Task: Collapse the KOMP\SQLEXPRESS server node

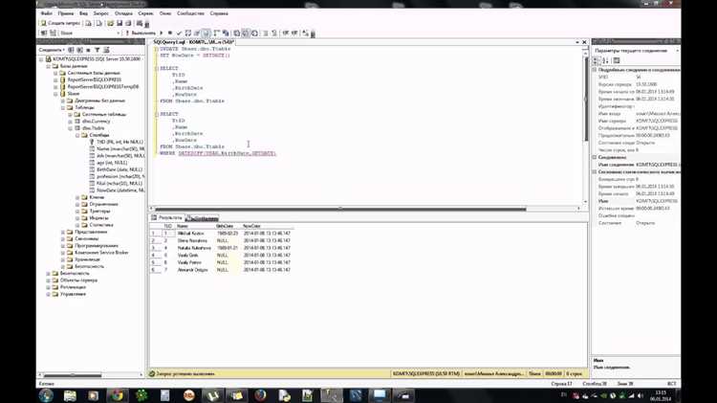Action: pyautogui.click(x=41, y=59)
